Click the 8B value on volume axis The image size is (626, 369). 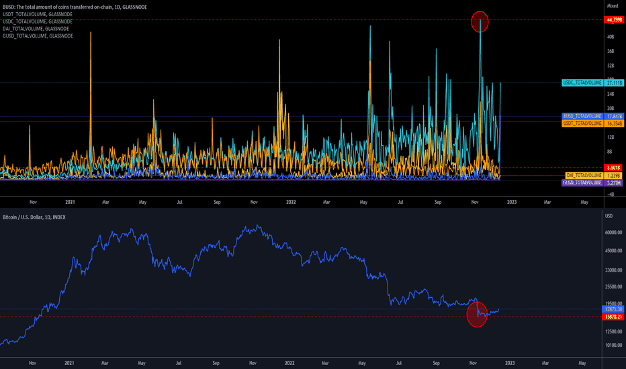(610, 152)
